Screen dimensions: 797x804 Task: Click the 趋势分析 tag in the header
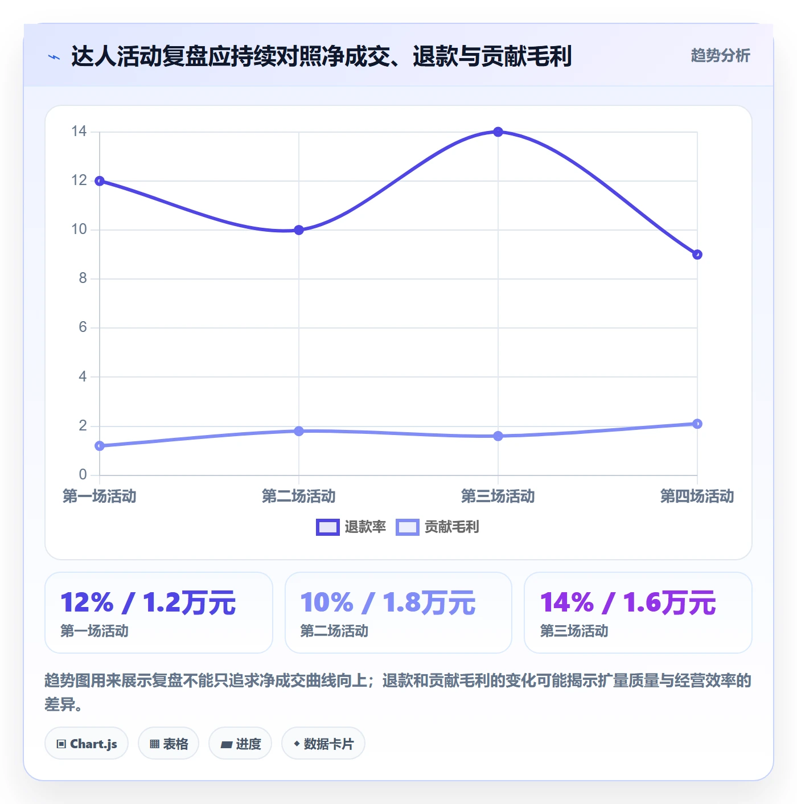720,55
